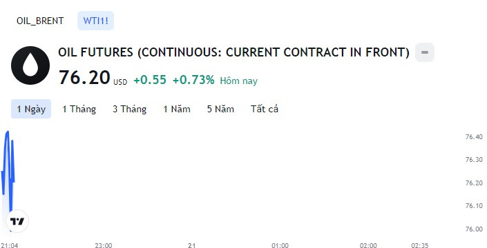This screenshot has height=248, width=487.
Task: Switch to the OIL_BRENT tab
Action: (40, 21)
